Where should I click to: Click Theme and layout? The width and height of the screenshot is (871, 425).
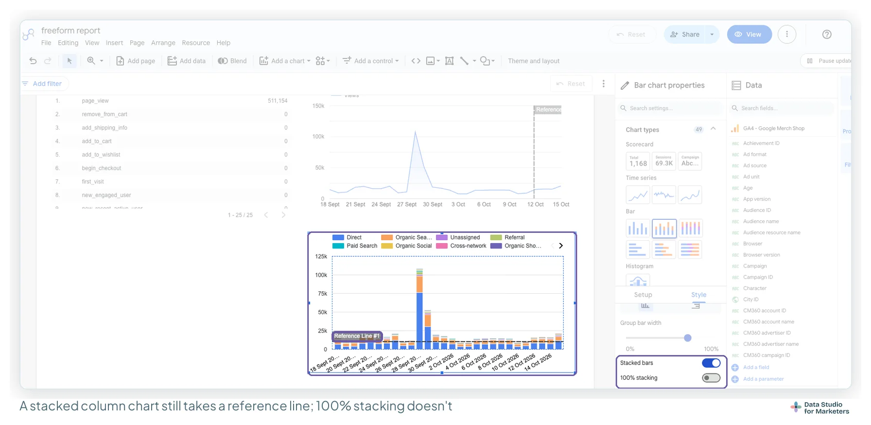pyautogui.click(x=534, y=61)
